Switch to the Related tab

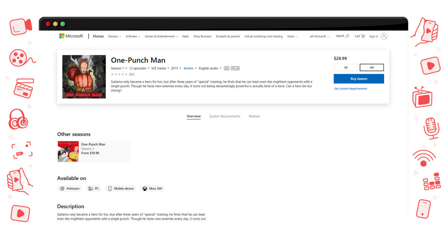254,116
